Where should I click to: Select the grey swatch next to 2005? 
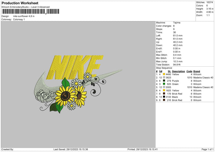164,87
